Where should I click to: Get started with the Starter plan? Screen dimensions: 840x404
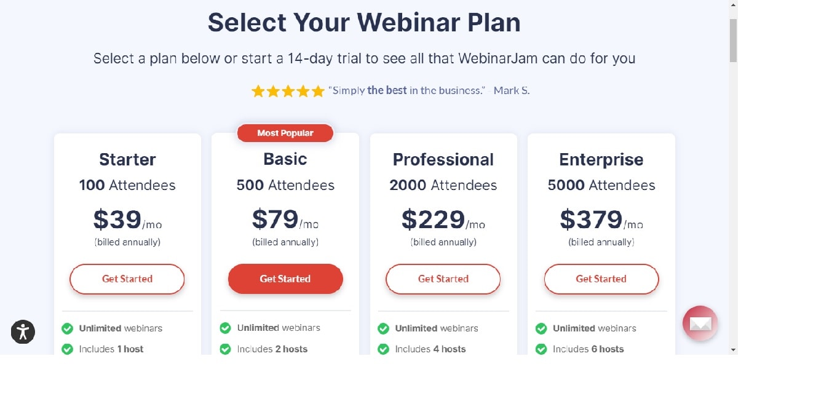(x=127, y=279)
